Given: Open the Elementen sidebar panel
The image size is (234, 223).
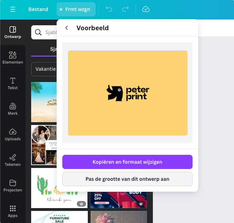Looking at the screenshot, I should point(13,58).
